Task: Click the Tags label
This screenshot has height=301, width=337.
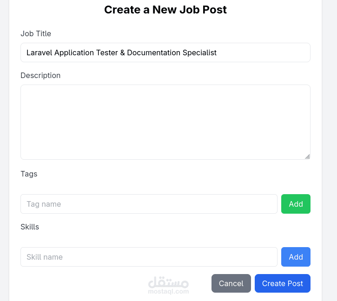Action: coord(29,174)
